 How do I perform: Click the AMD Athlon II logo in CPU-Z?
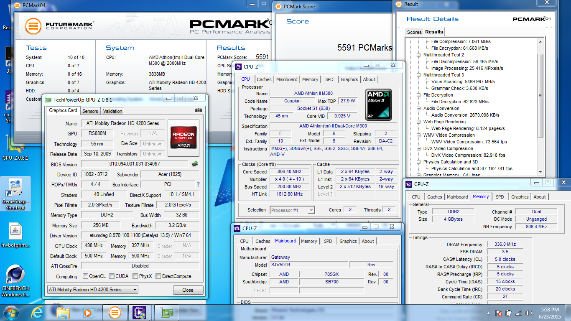pos(378,104)
